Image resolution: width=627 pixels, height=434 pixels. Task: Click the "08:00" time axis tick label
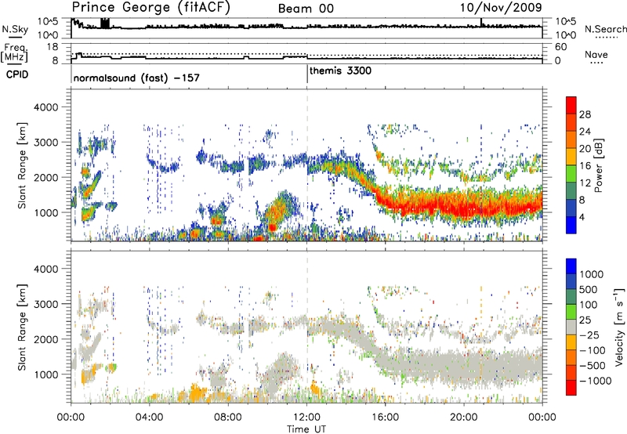[228, 418]
